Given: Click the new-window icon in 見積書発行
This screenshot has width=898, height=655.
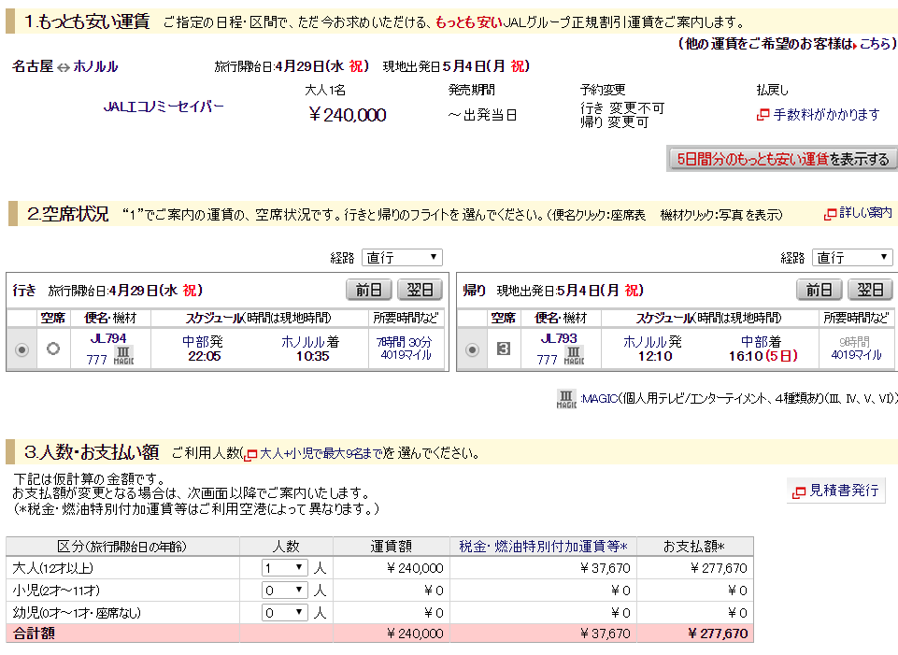Looking at the screenshot, I should coord(798,491).
